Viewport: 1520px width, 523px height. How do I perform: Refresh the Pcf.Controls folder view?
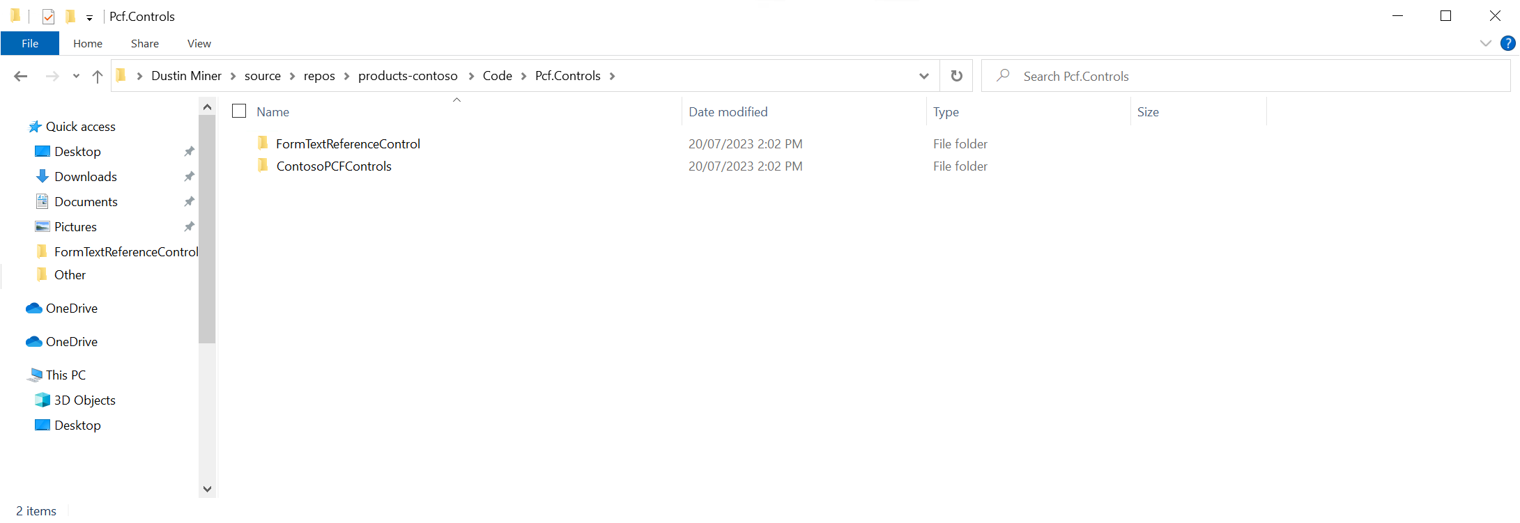click(x=956, y=76)
